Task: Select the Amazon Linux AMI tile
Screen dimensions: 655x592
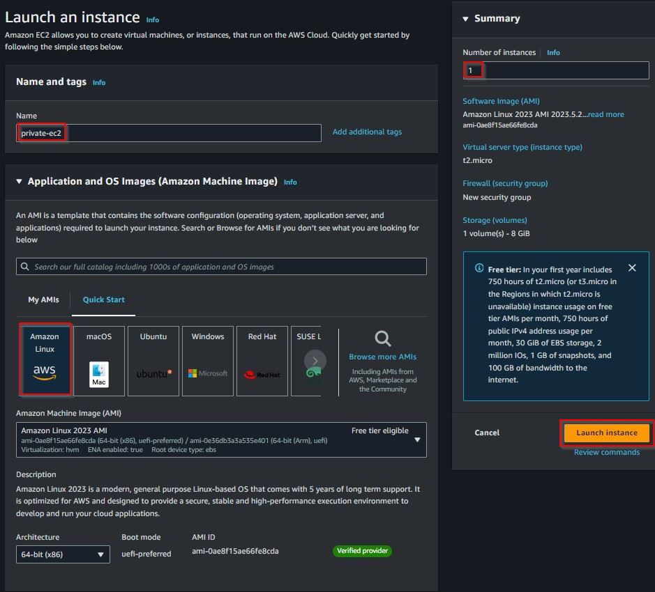Action: point(45,361)
